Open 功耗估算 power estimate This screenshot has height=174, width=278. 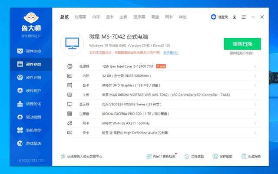pos(194,156)
